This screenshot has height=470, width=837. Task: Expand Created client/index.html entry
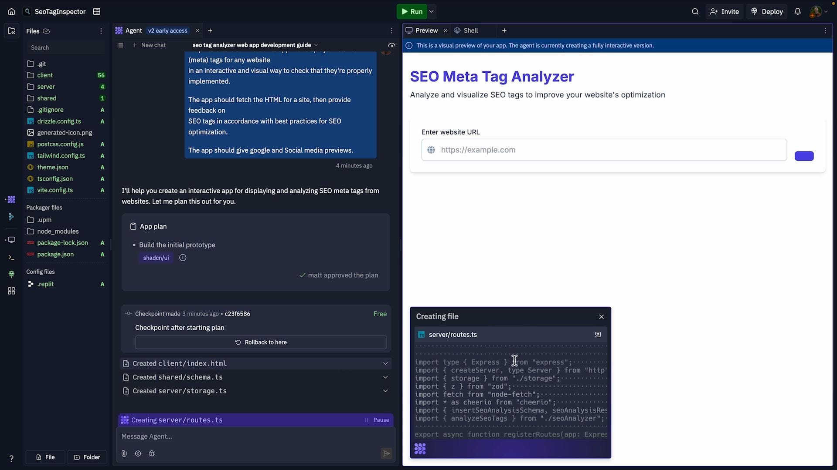(x=385, y=363)
